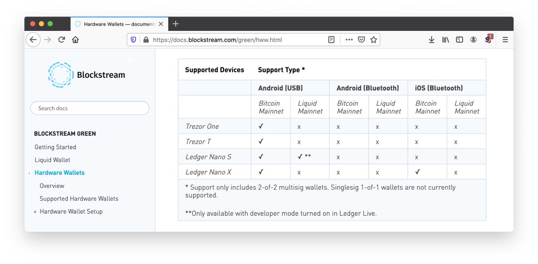Bookmark this page with star icon

[x=373, y=40]
